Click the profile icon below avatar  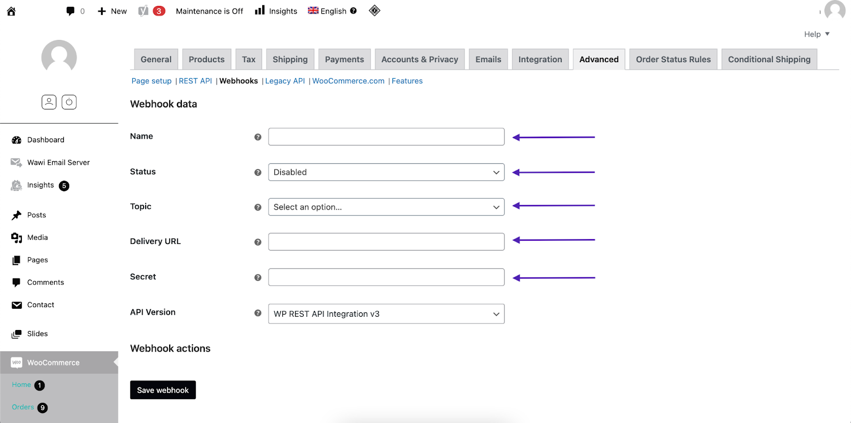pos(49,102)
